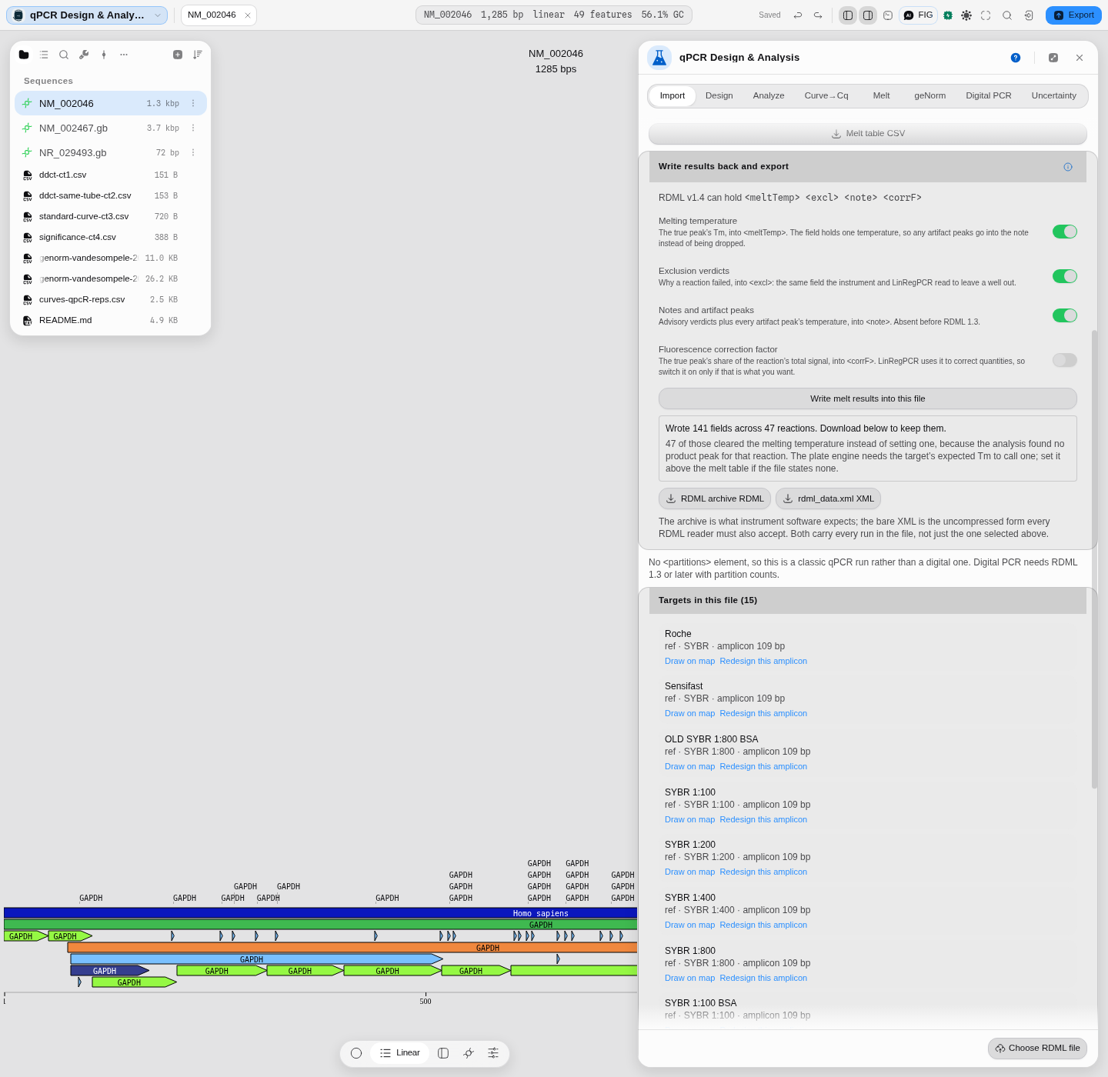1108x1077 pixels.
Task: Click Write melt results into this file
Action: coord(868,398)
